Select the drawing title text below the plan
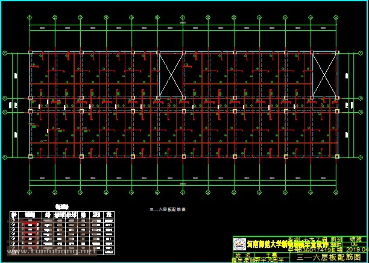Viewport: 369px width, 263px height. [x=168, y=209]
